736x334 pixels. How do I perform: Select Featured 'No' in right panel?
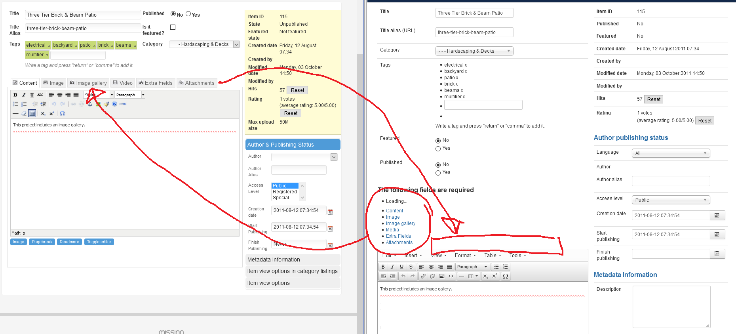(438, 141)
